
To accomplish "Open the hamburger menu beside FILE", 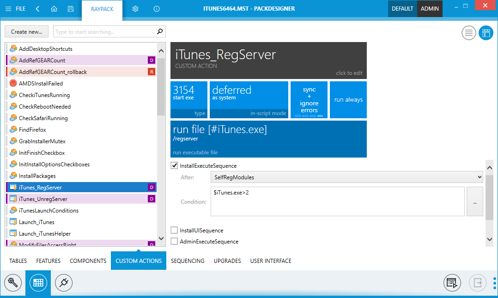I will pos(7,8).
